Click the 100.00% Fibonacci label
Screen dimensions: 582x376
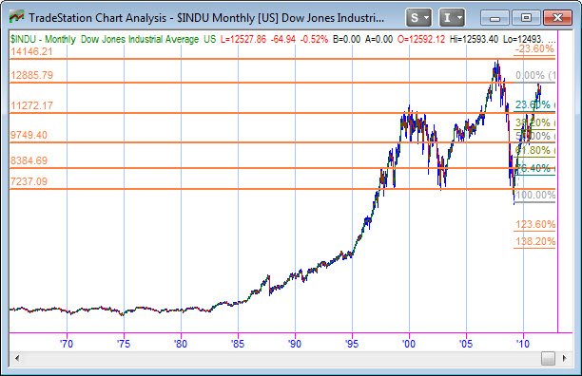point(534,195)
